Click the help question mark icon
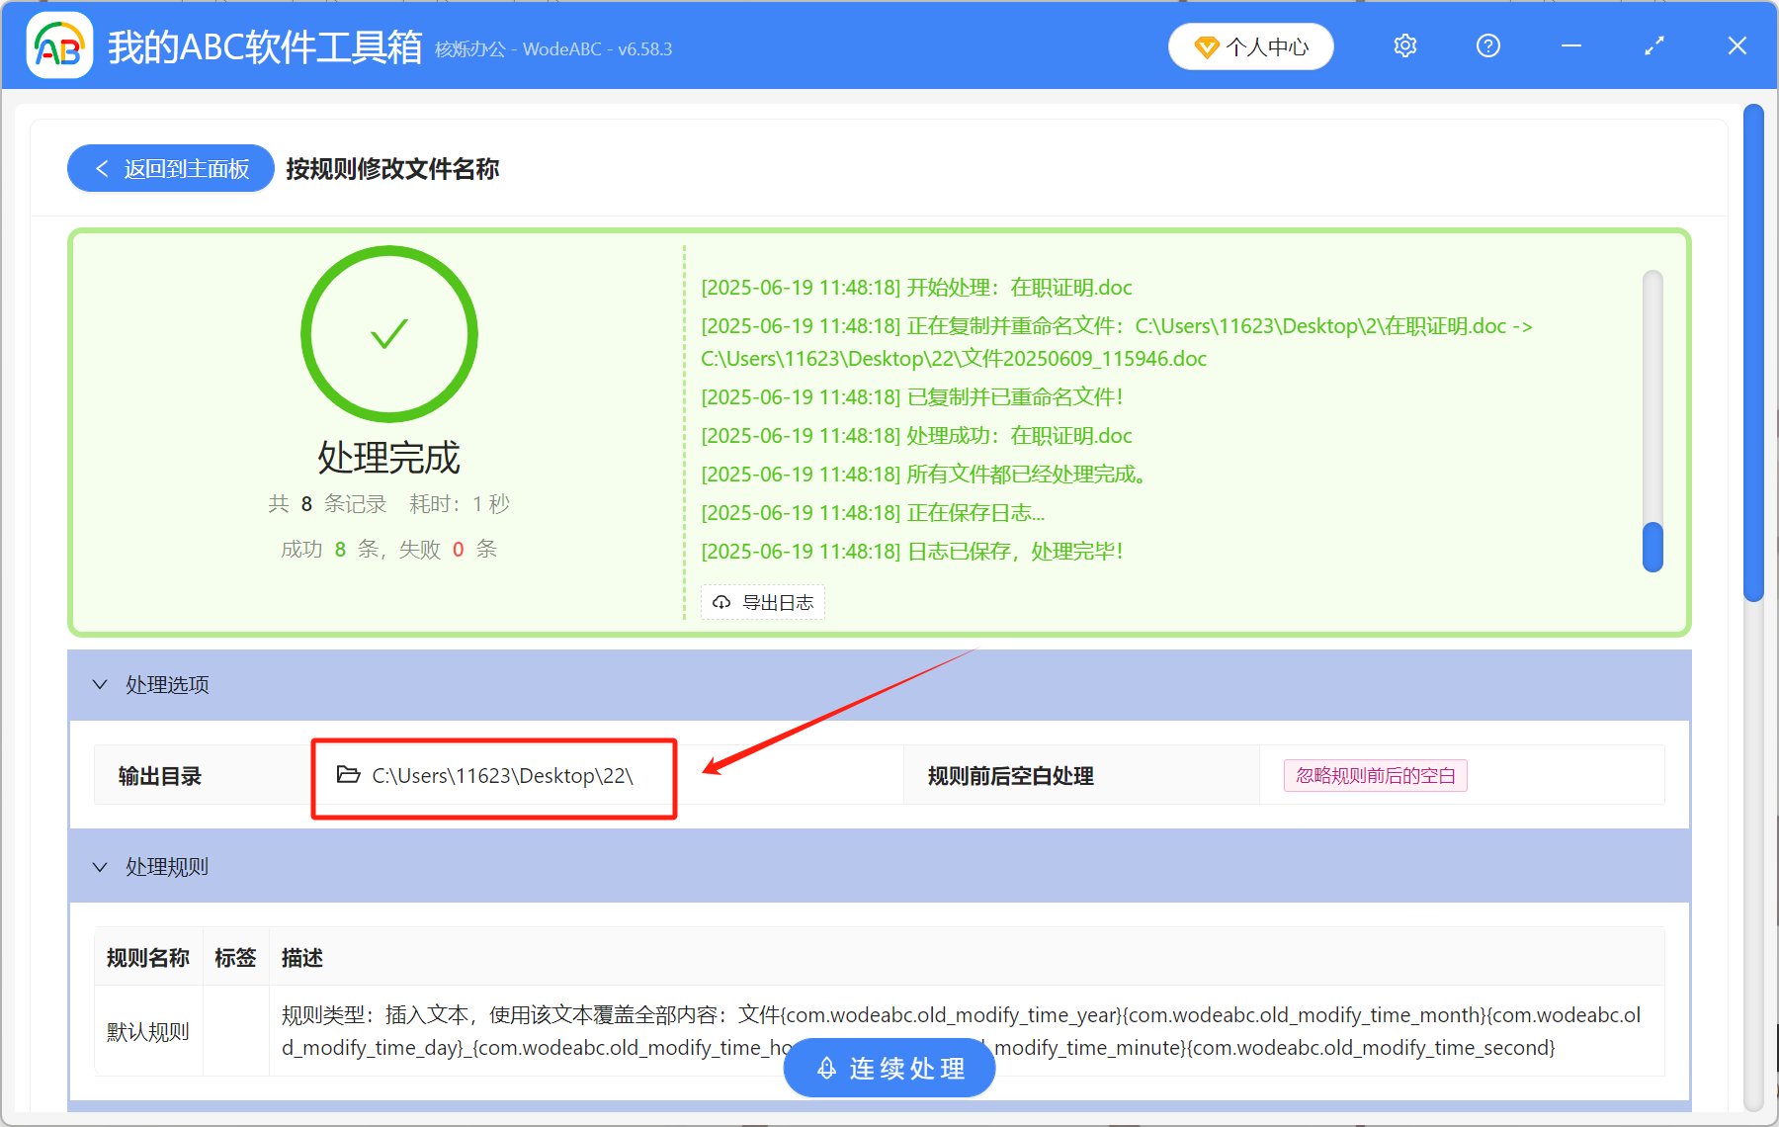The image size is (1779, 1127). click(1487, 45)
